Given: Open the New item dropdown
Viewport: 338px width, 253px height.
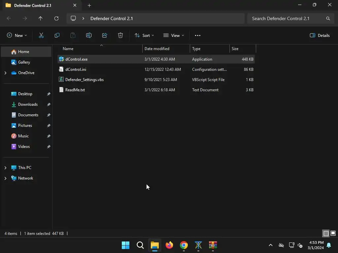Looking at the screenshot, I should (17, 36).
